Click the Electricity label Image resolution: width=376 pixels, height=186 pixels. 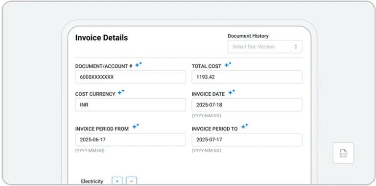92,182
